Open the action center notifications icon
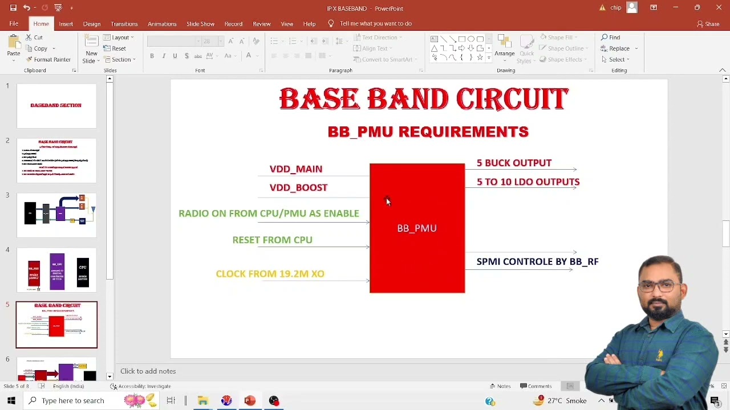 (x=715, y=401)
